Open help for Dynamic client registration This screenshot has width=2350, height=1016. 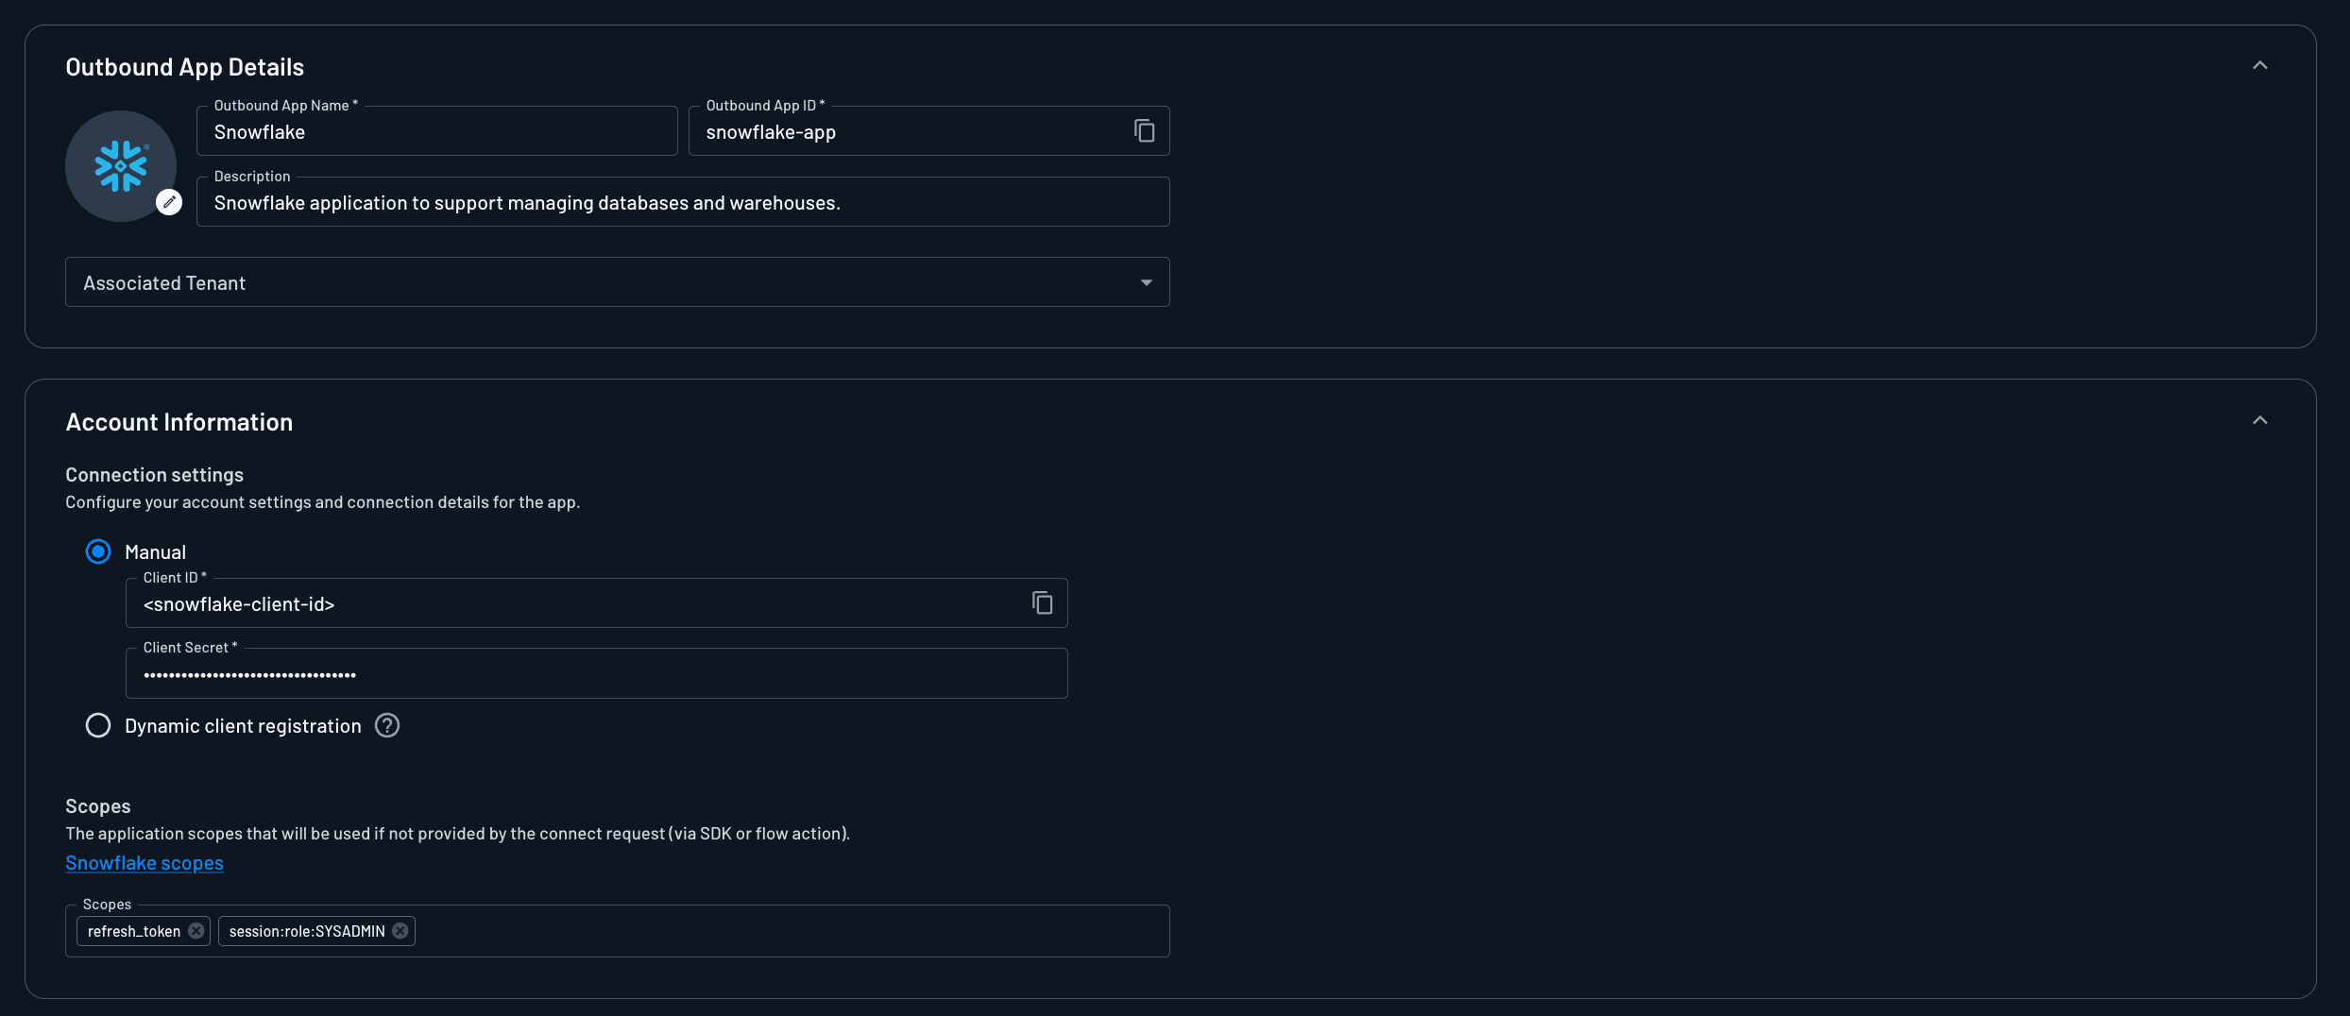click(x=386, y=725)
